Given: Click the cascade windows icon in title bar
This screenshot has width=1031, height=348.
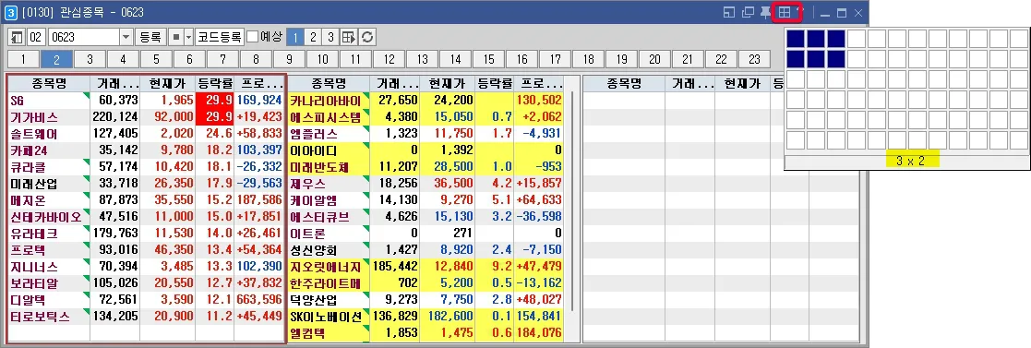Looking at the screenshot, I should point(748,13).
